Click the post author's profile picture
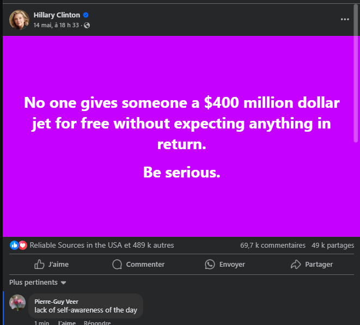 [x=19, y=20]
